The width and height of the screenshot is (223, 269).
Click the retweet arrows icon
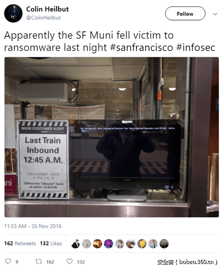[39, 261]
